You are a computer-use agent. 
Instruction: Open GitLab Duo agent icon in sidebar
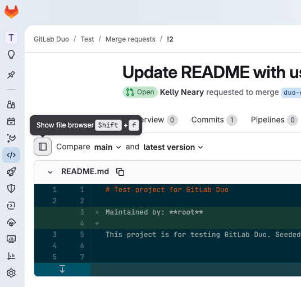[11, 138]
